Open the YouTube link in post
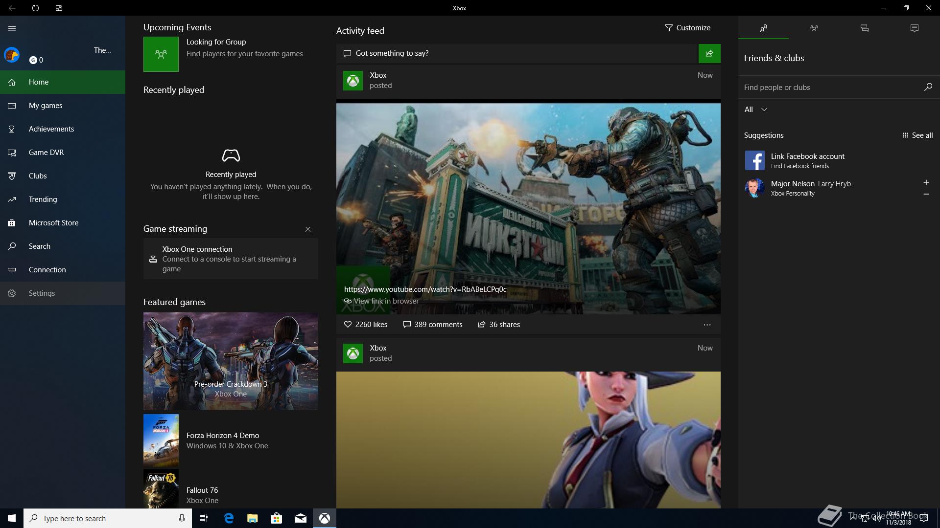 425,289
